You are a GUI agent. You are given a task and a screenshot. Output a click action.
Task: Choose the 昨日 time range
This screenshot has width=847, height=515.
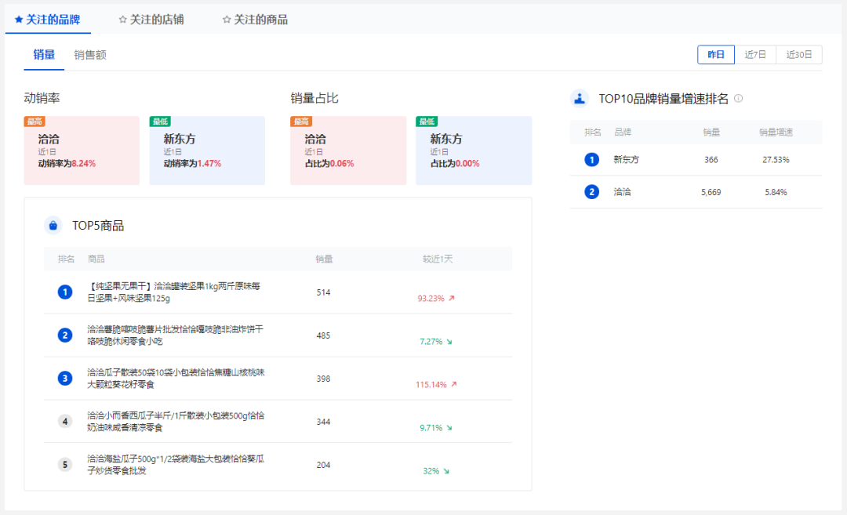tap(716, 55)
